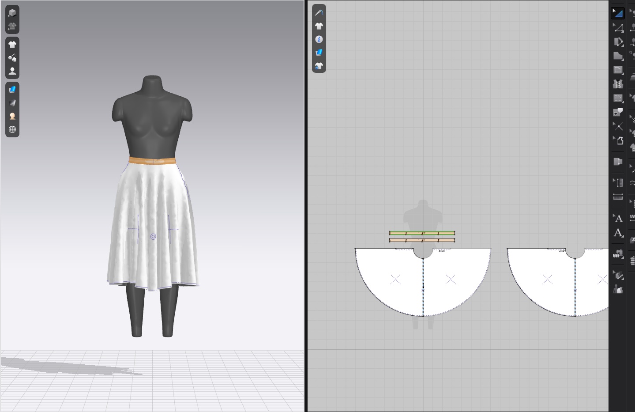The image size is (635, 412).
Task: Select the Internal Polygon/Line tool
Action: pos(618,70)
